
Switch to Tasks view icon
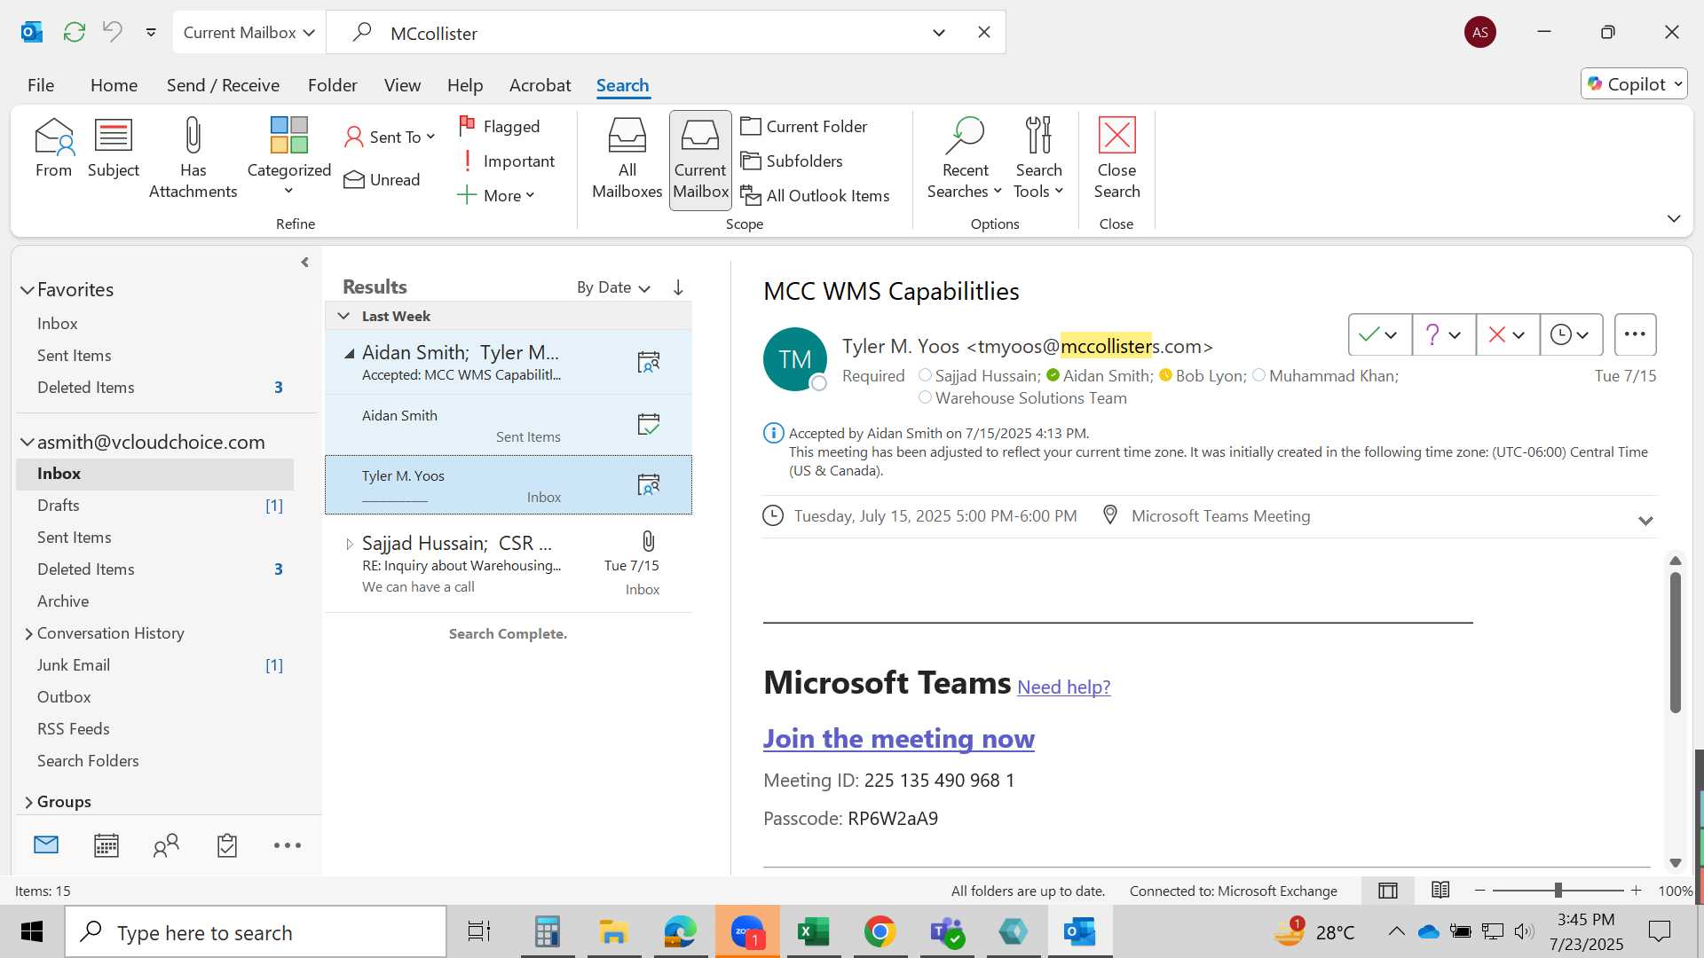click(x=227, y=845)
